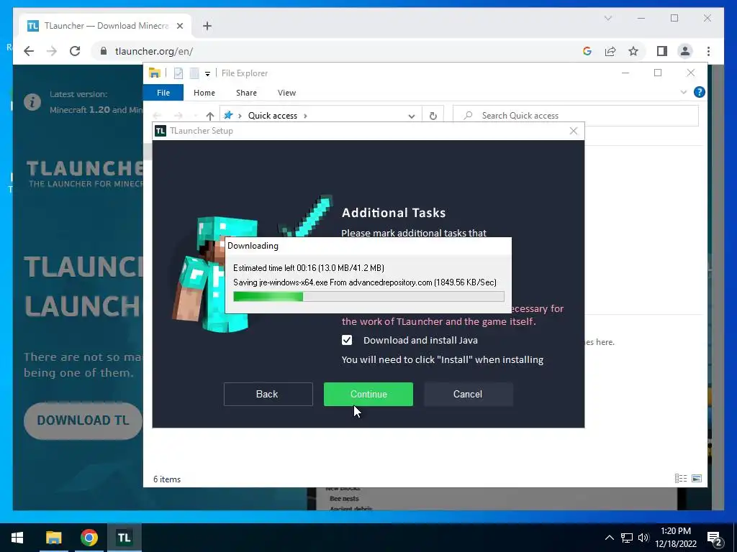Click the lock icon in Chrome address bar
This screenshot has width=737, height=552.
pos(104,51)
